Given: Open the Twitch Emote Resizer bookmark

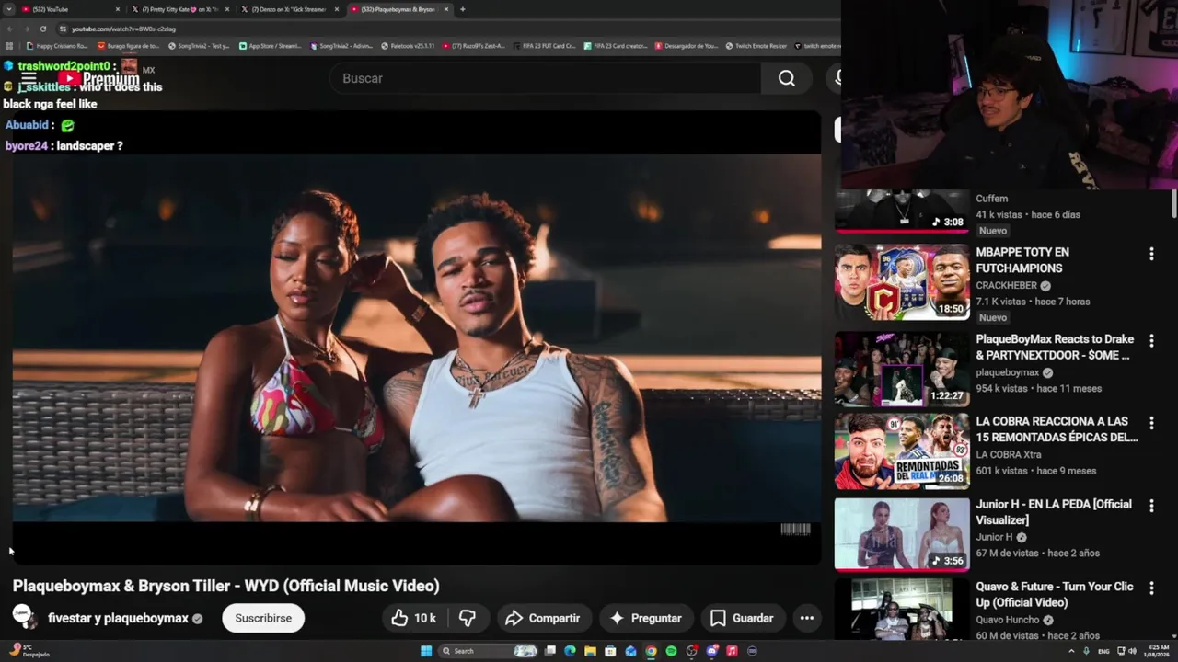Looking at the screenshot, I should click(756, 45).
